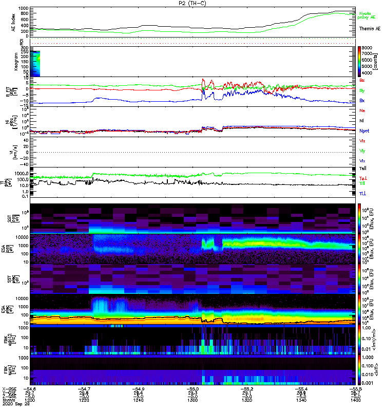Click the ESA electron spectrogram panel

[x=193, y=309]
